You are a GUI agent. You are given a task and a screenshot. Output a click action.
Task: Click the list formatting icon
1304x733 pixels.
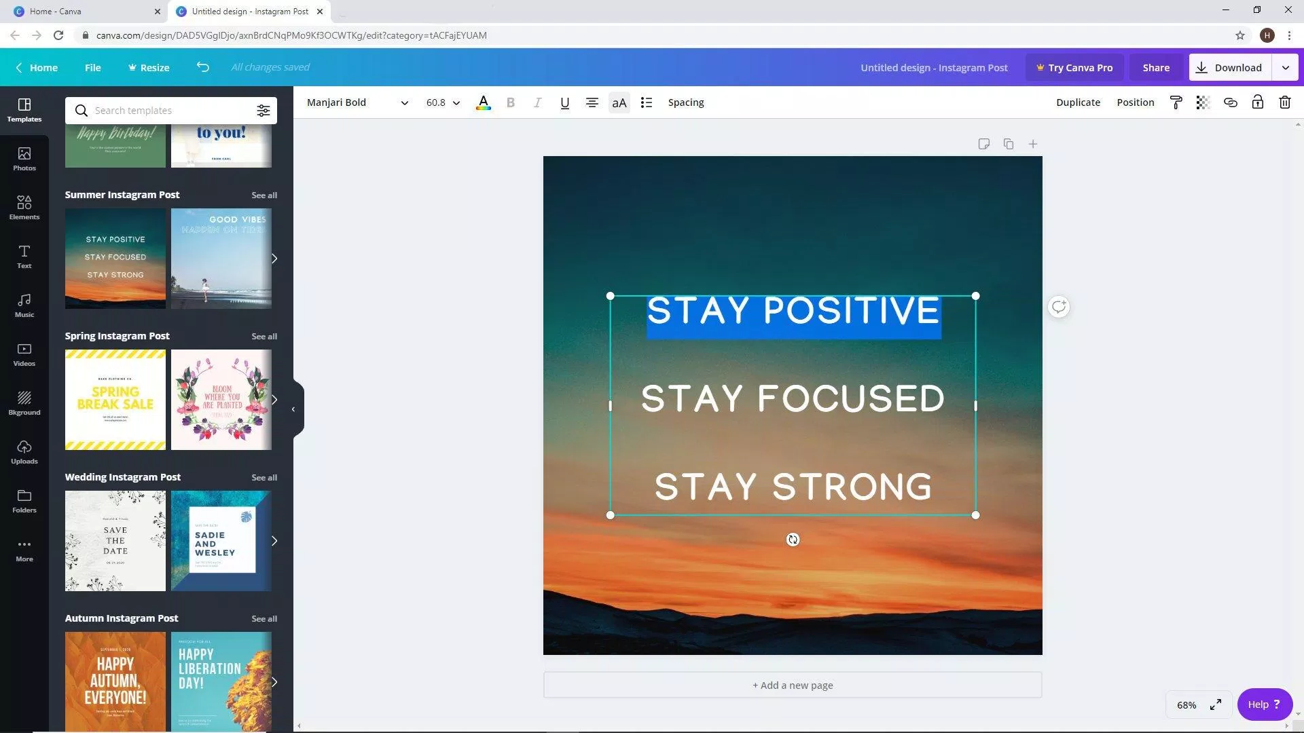point(646,103)
